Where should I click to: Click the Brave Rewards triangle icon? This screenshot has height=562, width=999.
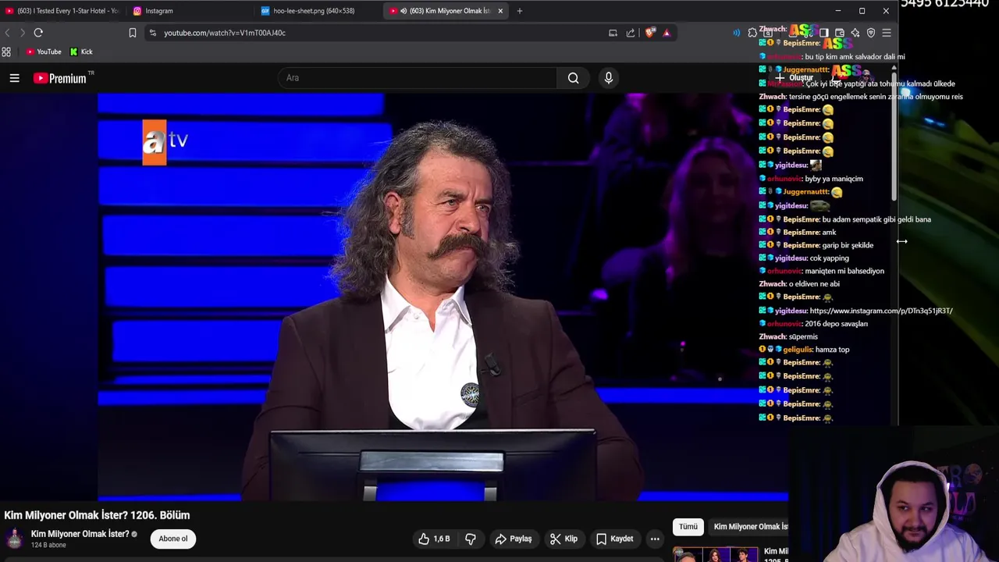pos(667,33)
